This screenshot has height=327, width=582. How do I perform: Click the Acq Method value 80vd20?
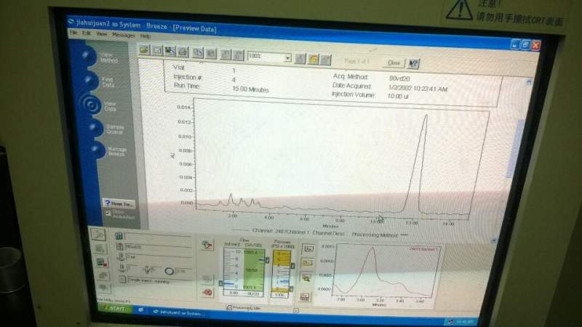399,78
